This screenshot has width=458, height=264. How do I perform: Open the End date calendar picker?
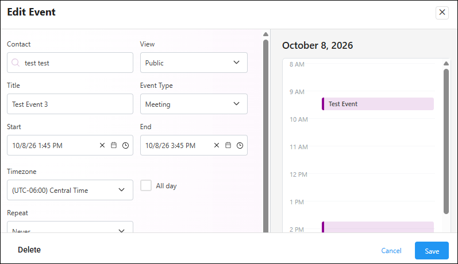pos(228,145)
